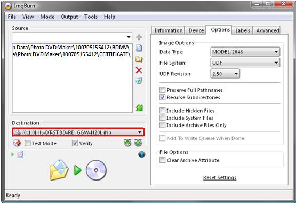
Task: Click the small disc icon below Test Mode
Action: [20, 154]
